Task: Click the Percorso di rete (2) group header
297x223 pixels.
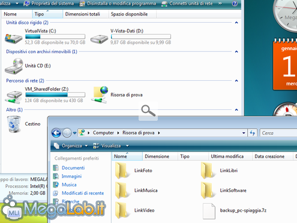Action: (x=25, y=81)
